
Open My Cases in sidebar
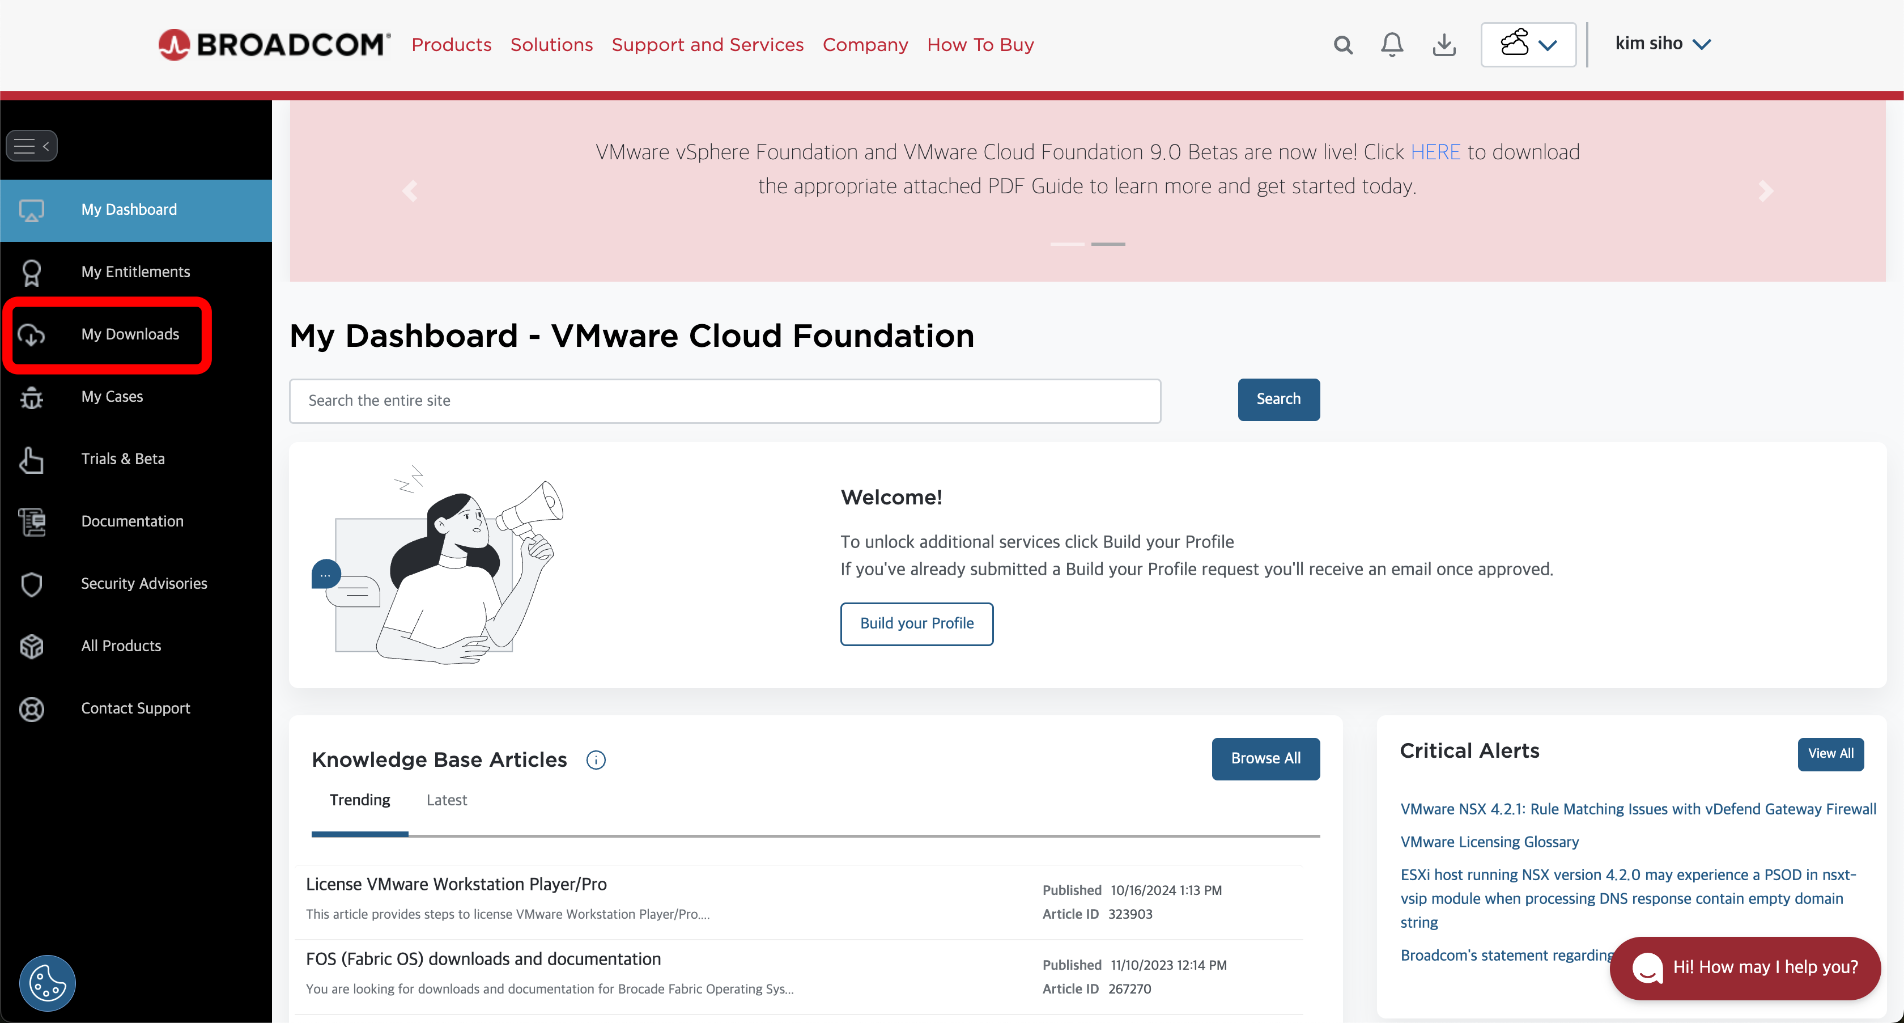click(136, 397)
